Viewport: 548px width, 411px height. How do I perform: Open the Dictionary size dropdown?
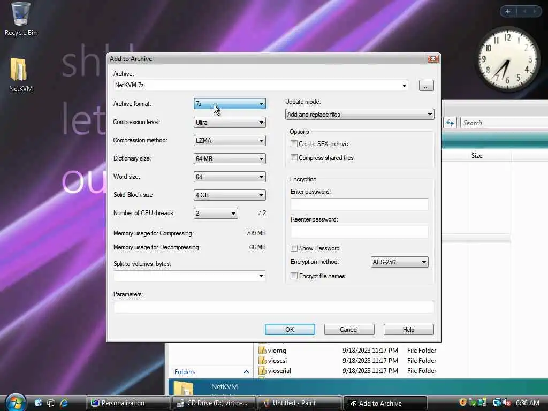230,158
